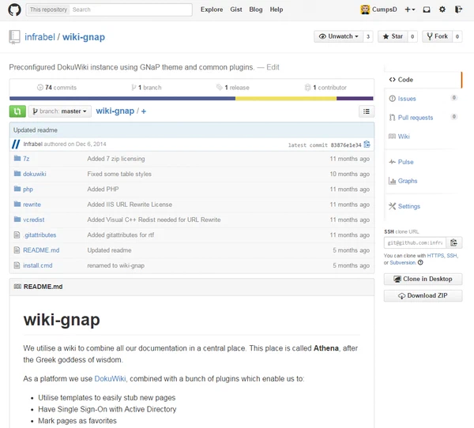474x428 pixels.
Task: Click the clone help question-mark icon
Action: coord(420,262)
